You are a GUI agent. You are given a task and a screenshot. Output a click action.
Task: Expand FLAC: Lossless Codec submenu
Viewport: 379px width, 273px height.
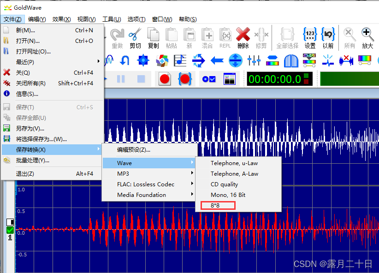point(149,184)
